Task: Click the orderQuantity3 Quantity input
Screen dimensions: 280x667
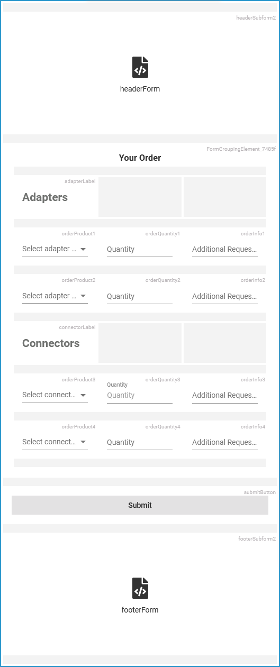Action: click(x=140, y=395)
